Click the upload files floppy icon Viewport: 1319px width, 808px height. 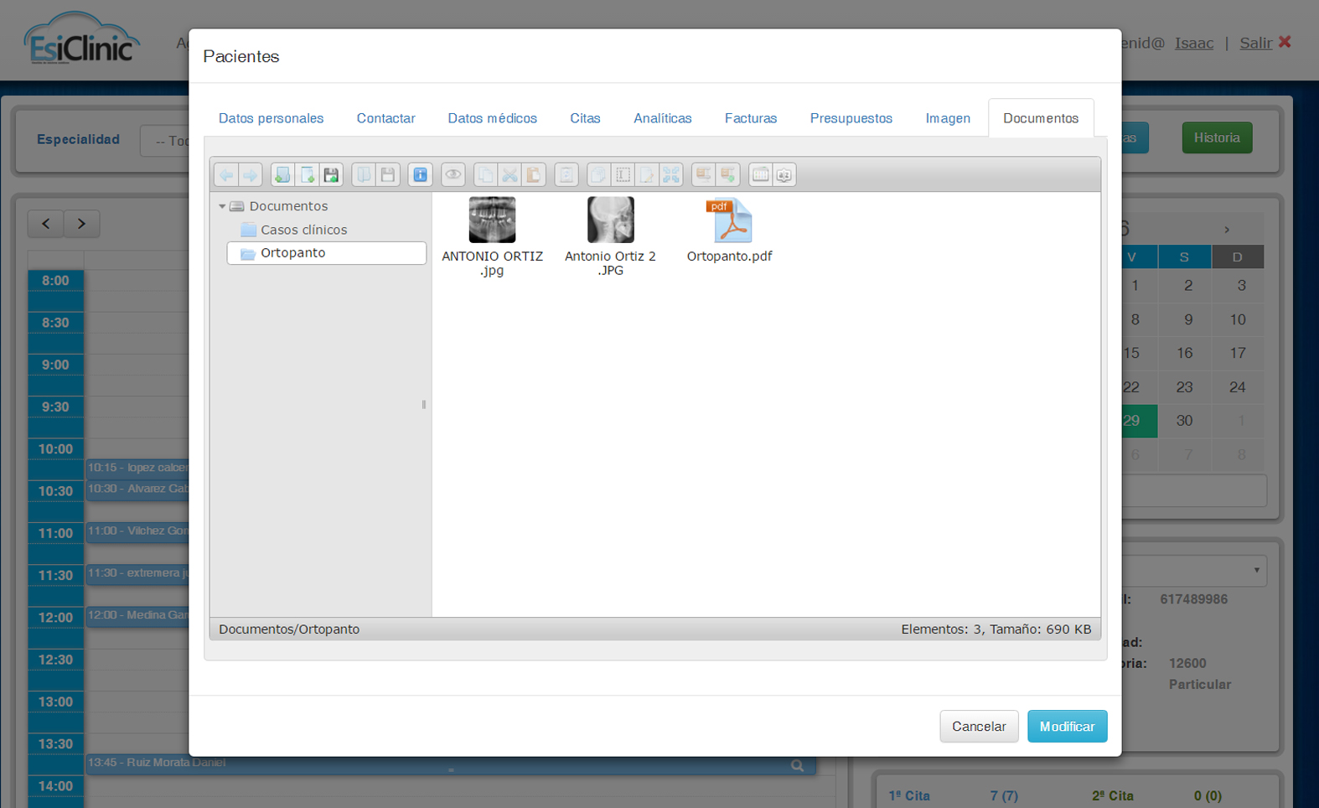pos(331,174)
